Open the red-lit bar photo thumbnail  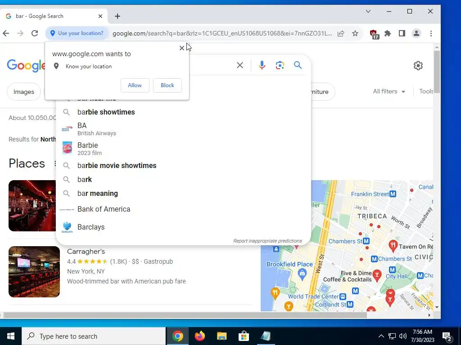click(32, 206)
